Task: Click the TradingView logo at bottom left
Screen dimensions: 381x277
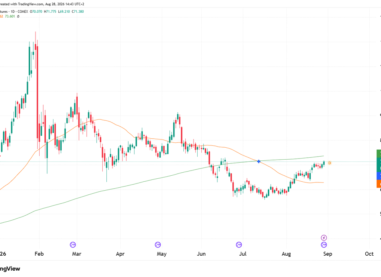Action: (10, 269)
